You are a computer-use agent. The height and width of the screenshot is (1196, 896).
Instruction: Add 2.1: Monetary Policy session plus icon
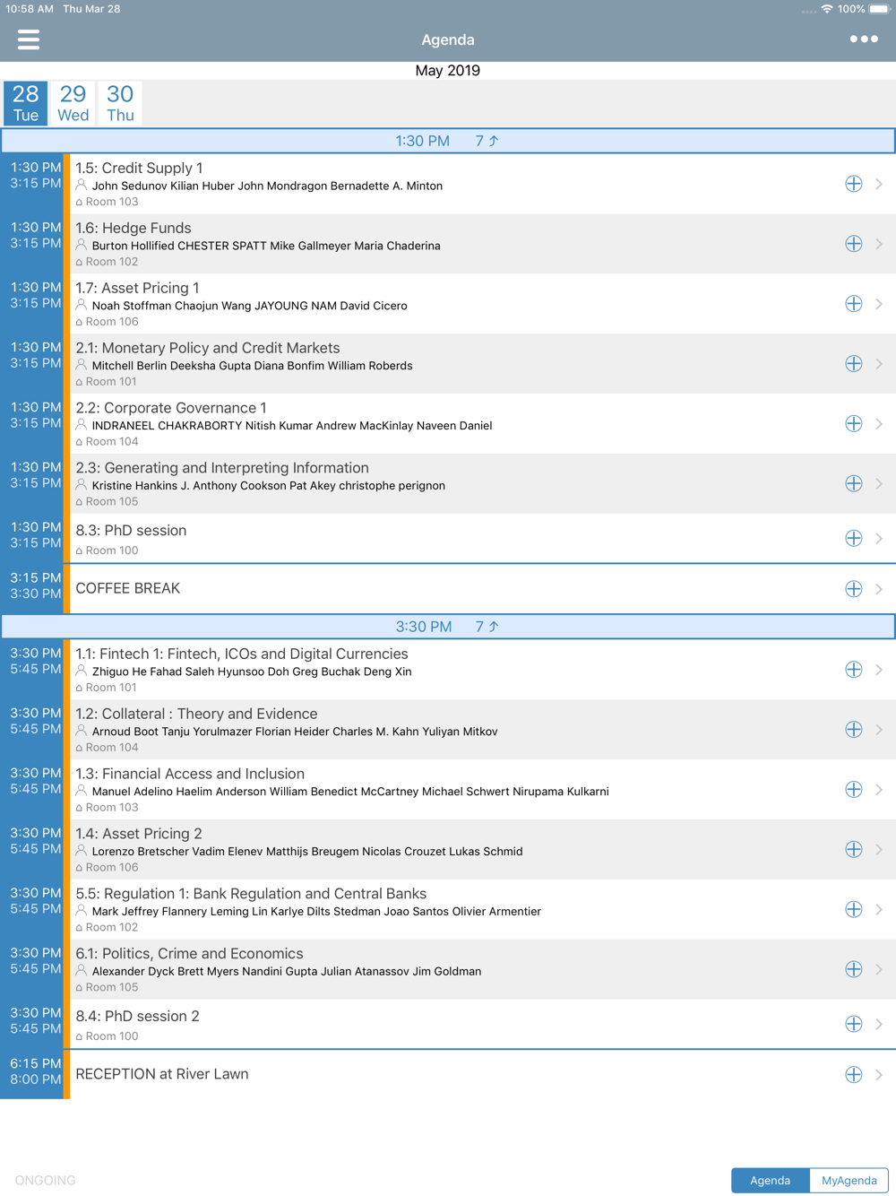pyautogui.click(x=854, y=364)
